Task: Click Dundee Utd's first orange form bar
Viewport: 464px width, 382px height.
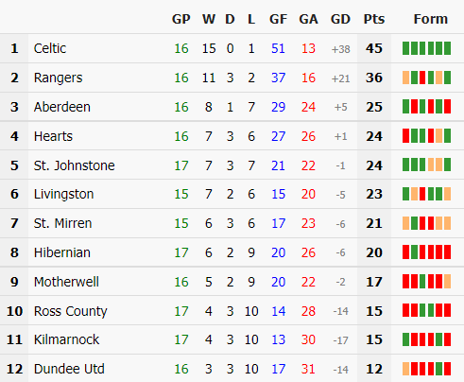Action: 405,369
